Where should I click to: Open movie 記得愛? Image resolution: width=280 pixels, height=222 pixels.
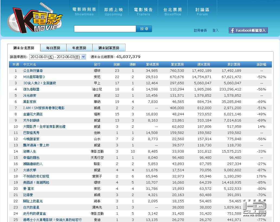click(x=28, y=195)
